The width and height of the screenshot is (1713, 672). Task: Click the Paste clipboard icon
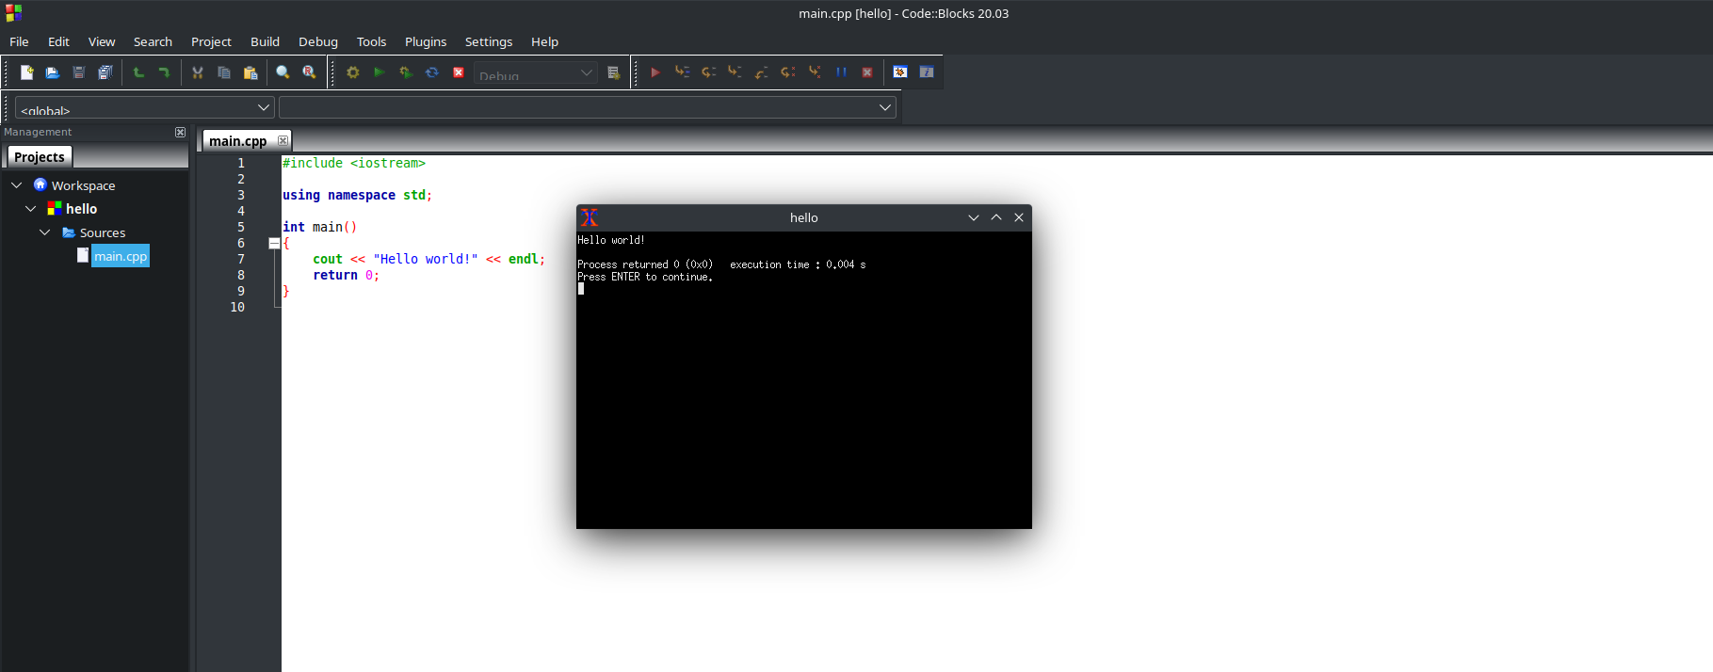click(250, 72)
